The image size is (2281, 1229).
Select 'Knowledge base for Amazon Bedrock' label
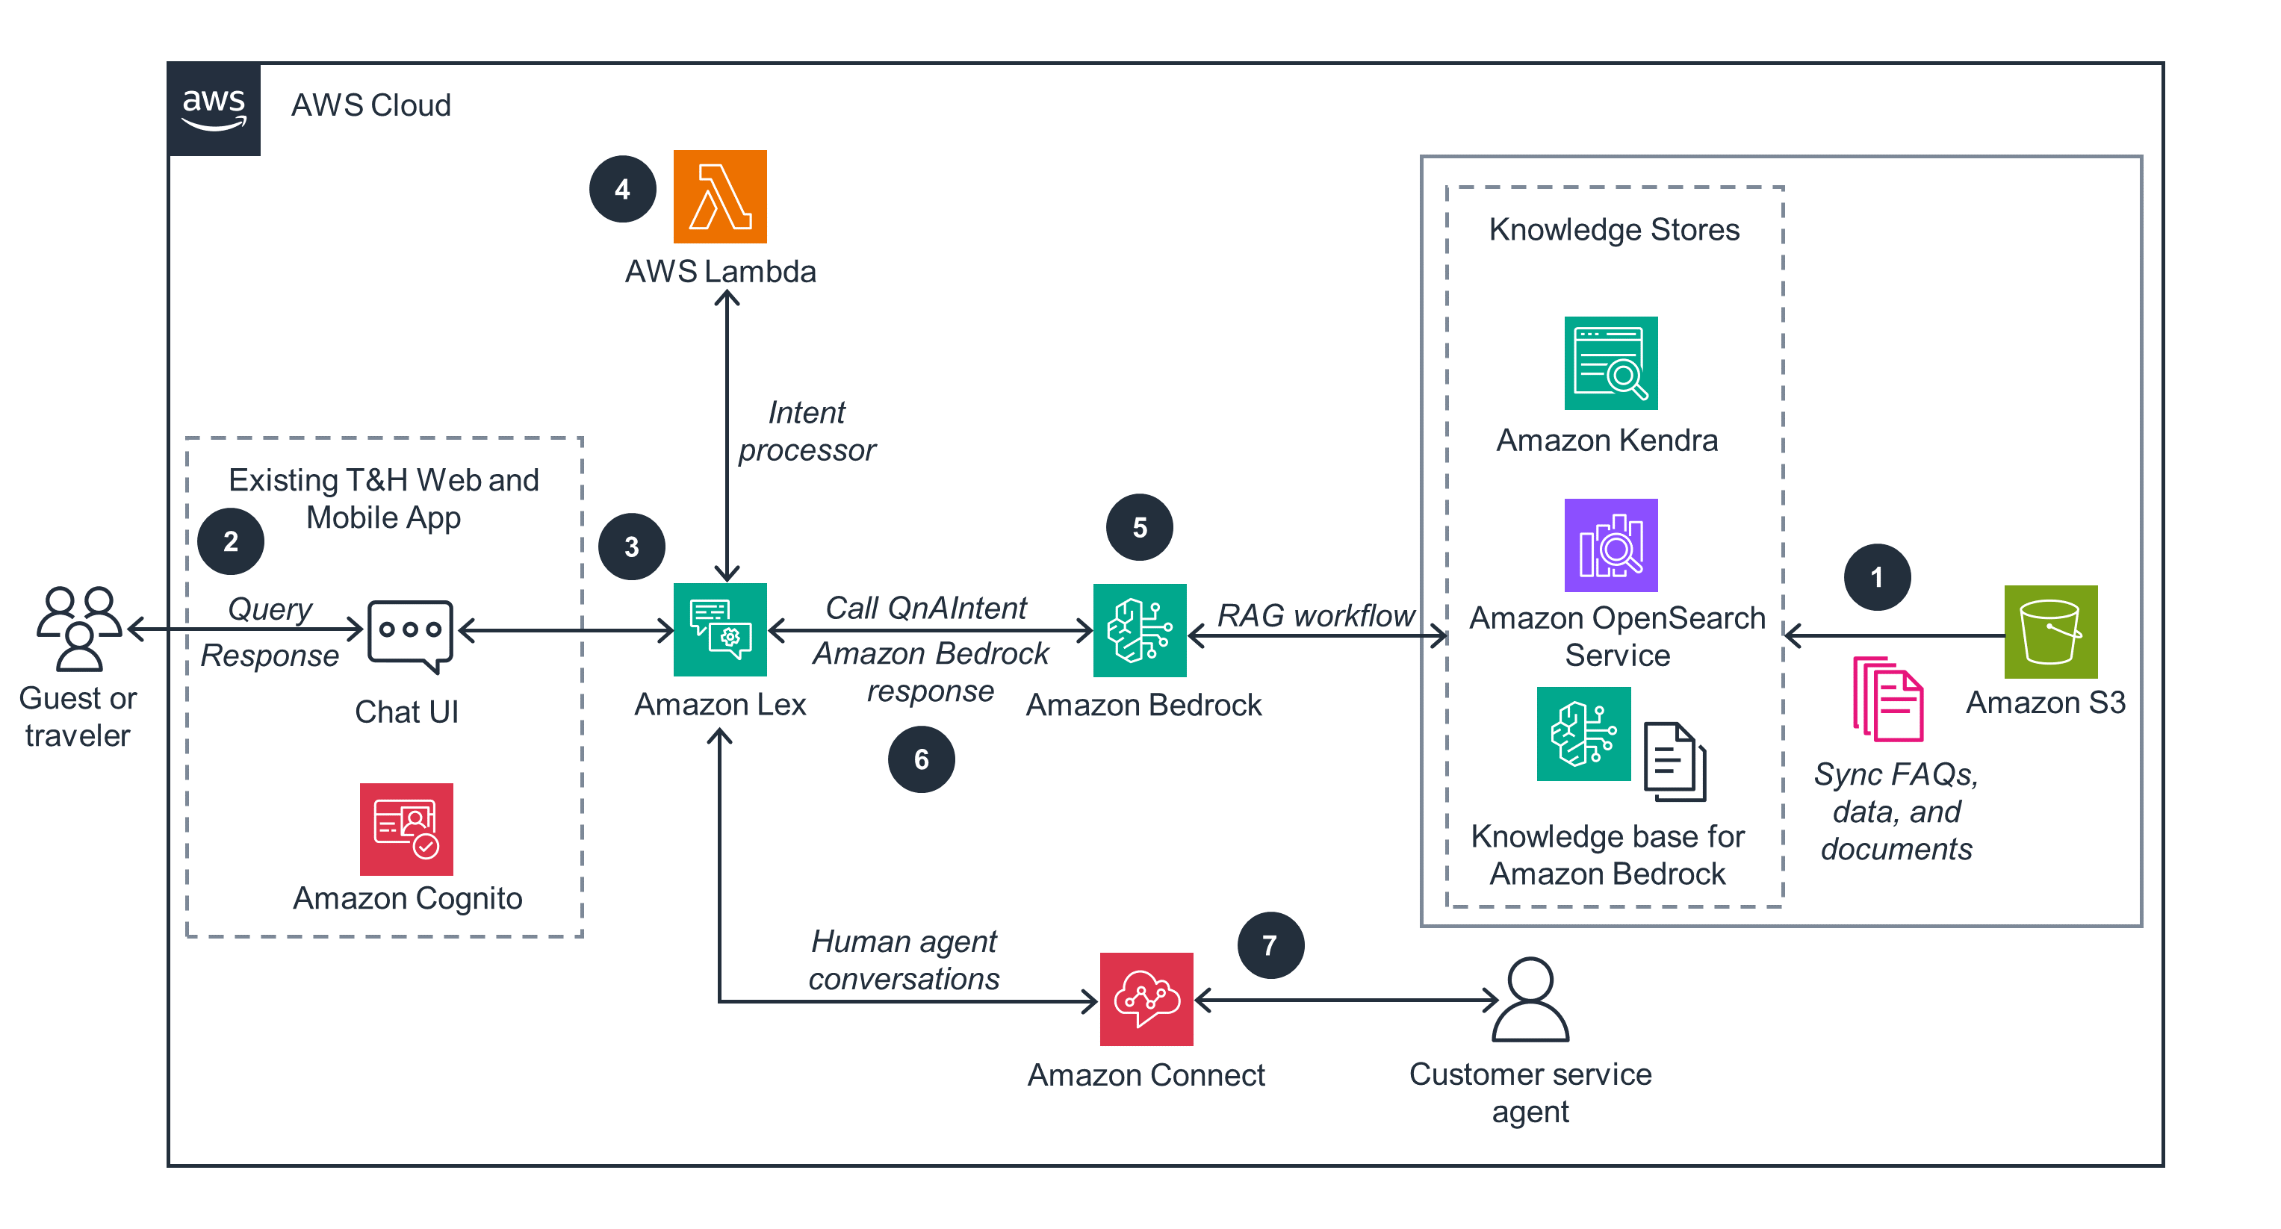[x=1607, y=854]
